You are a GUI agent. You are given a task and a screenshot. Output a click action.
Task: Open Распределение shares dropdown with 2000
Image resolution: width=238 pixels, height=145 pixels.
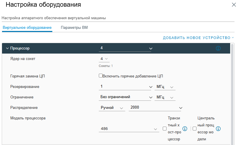pyautogui.click(x=155, y=108)
